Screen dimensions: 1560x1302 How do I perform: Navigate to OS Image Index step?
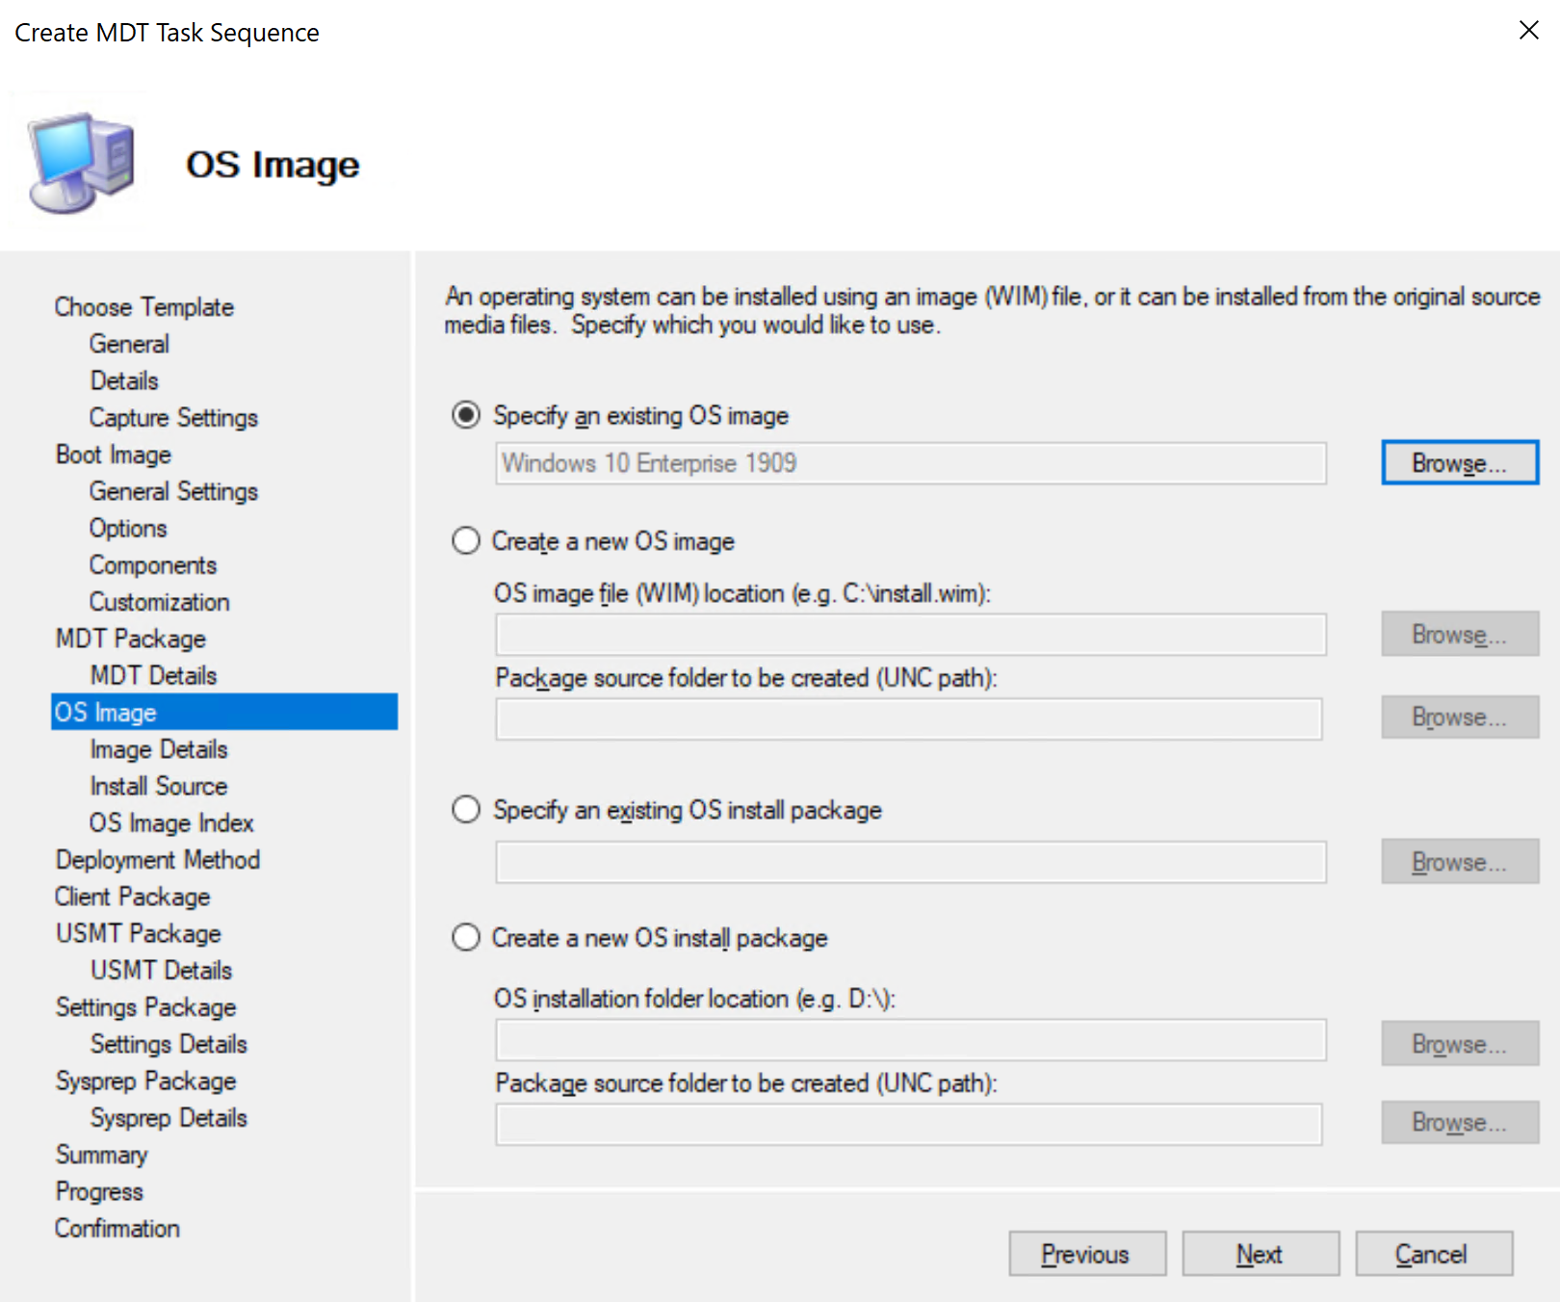(x=170, y=822)
